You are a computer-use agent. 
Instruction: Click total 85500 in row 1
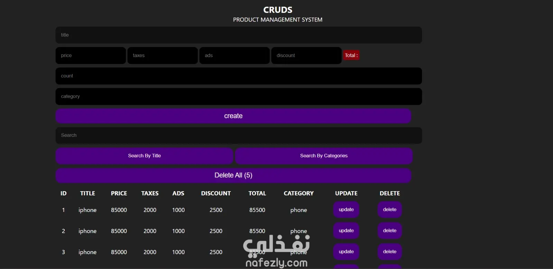point(257,210)
